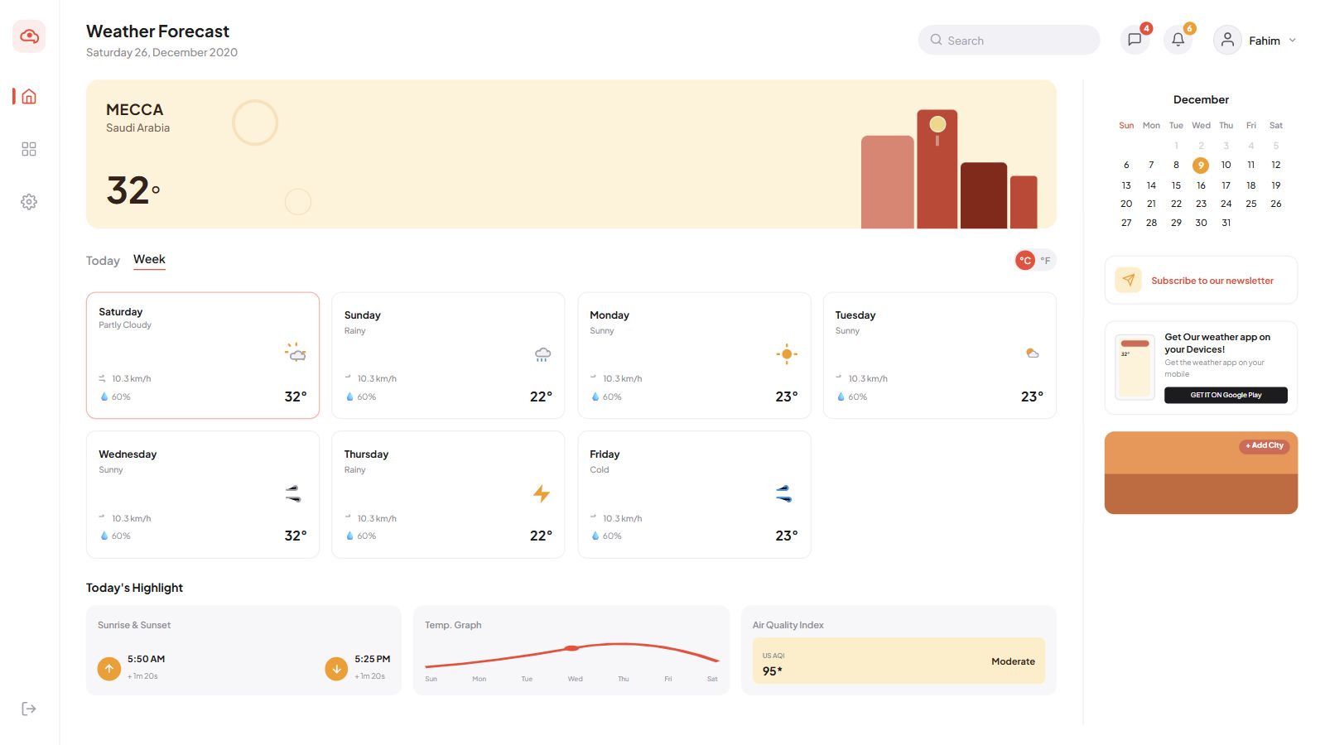Switch units to Fahrenheit
This screenshot has width=1325, height=745.
point(1046,260)
